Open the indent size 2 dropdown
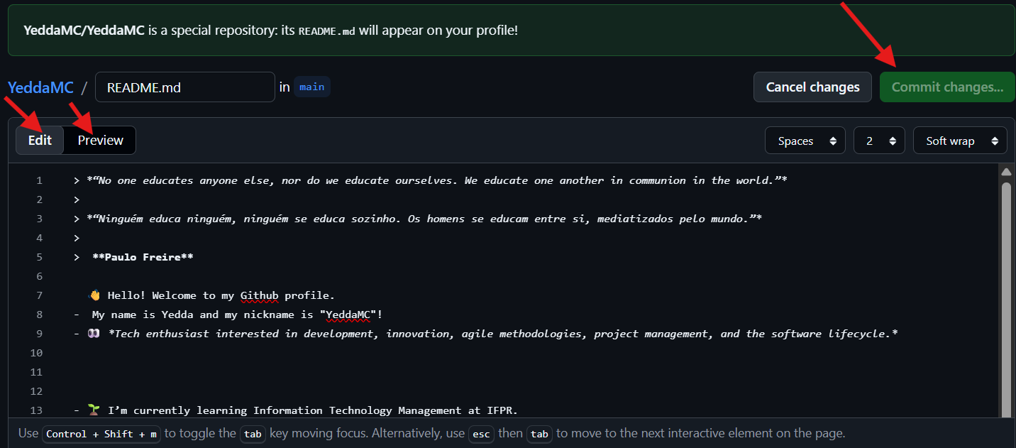This screenshot has width=1016, height=448. 879,141
